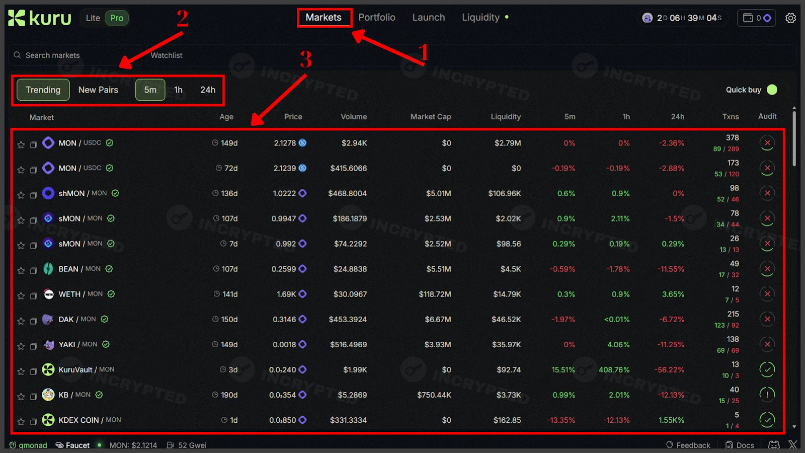Sort by Txns column
The height and width of the screenshot is (453, 805).
tap(731, 117)
